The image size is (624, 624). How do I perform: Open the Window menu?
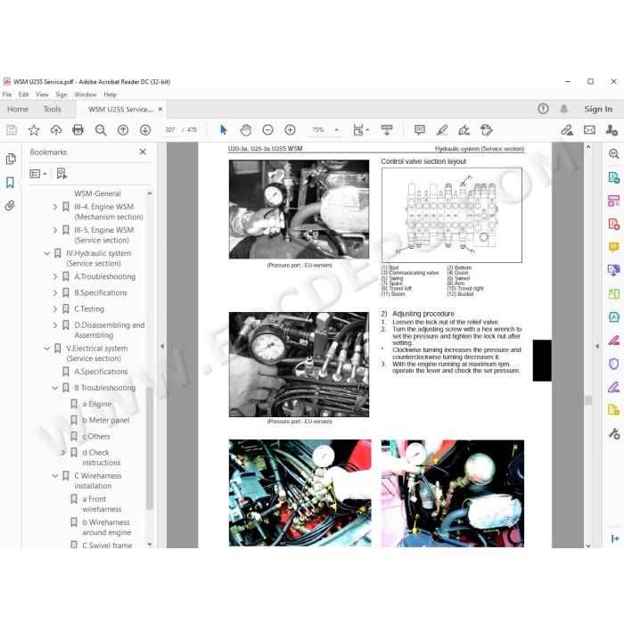click(x=86, y=94)
